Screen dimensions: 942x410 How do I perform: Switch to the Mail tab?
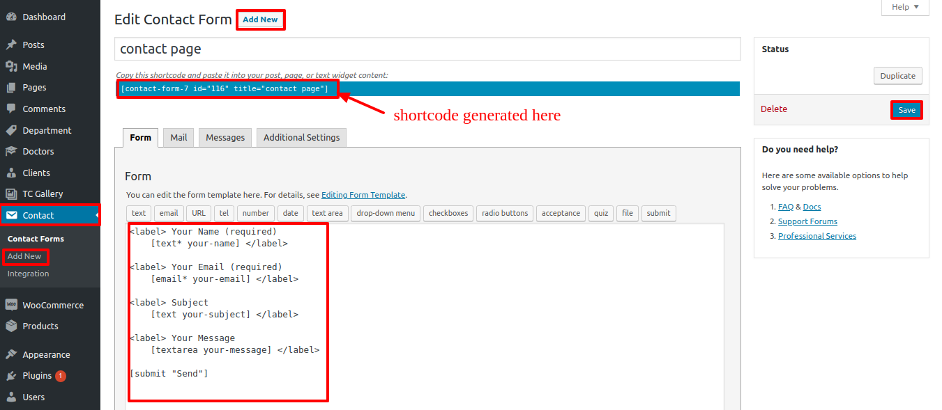coord(178,137)
